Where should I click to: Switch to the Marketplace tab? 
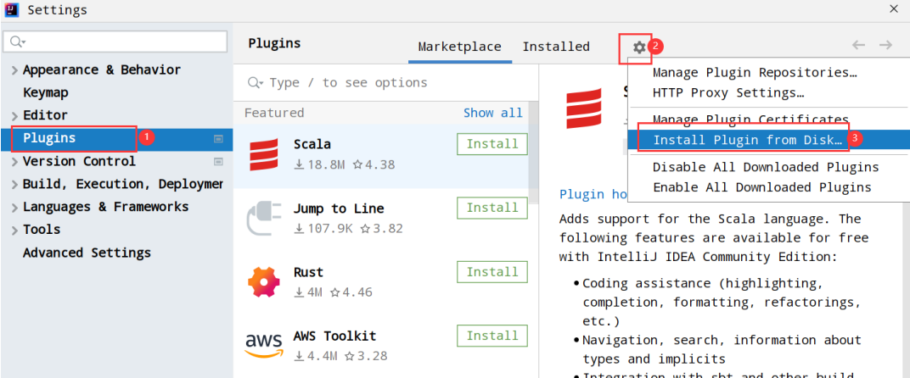[x=459, y=47]
